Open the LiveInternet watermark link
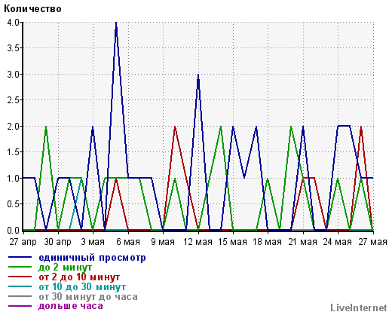The width and height of the screenshot is (392, 315). coord(359,307)
